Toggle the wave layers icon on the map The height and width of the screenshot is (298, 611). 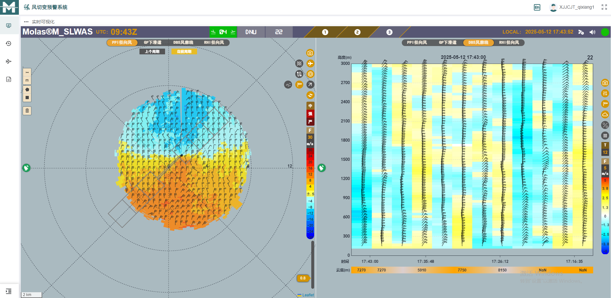(310, 95)
